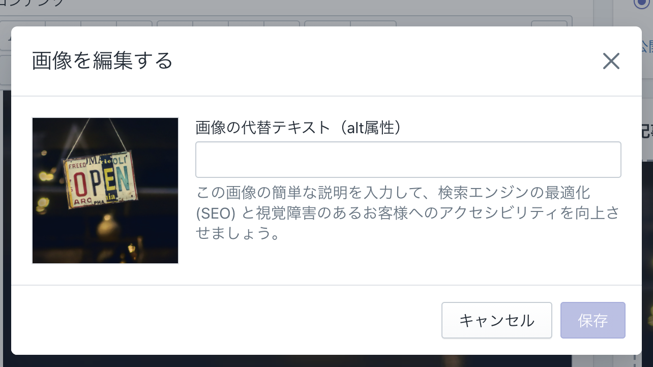Focus the alt属性 text input field
653x367 pixels.
pos(408,160)
